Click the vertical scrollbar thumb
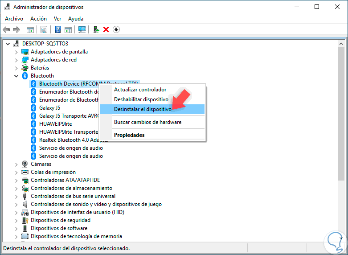The height and width of the screenshot is (255, 348). point(341,114)
